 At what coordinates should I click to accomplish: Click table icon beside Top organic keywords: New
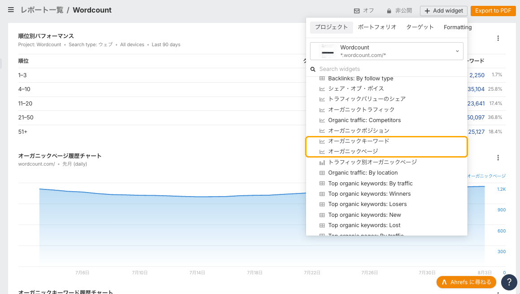click(322, 215)
